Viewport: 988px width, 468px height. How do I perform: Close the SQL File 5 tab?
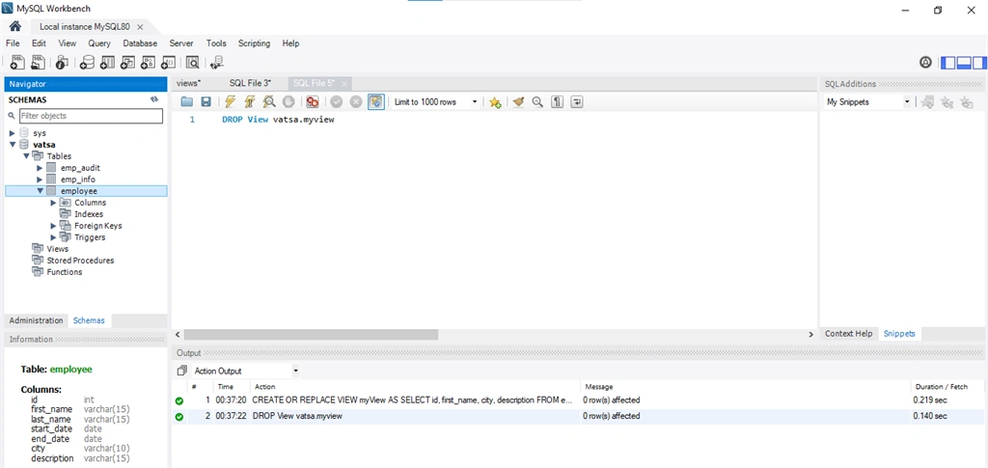(x=344, y=84)
